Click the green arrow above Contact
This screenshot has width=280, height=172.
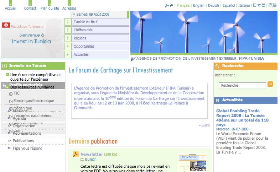(30, 3)
